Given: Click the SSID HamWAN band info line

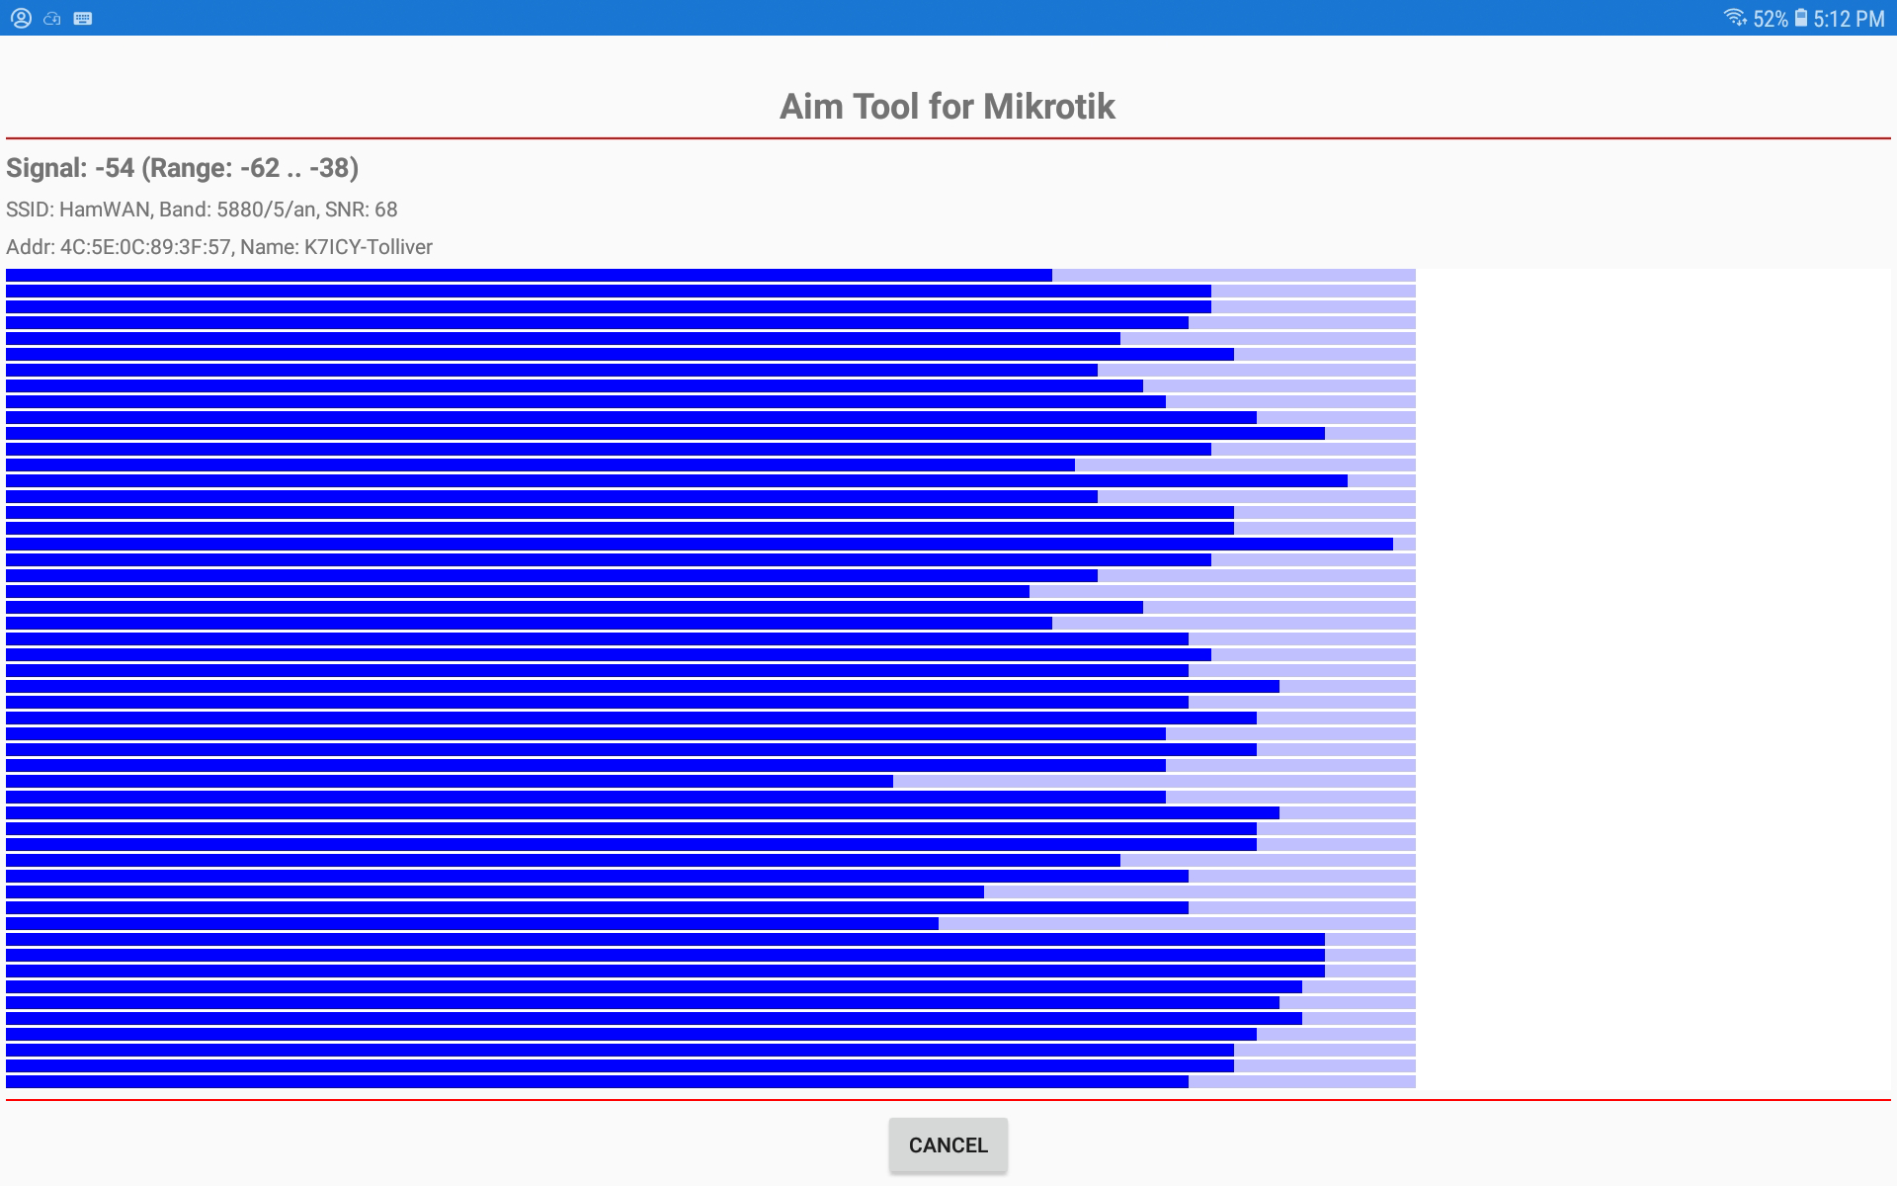Looking at the screenshot, I should (202, 210).
